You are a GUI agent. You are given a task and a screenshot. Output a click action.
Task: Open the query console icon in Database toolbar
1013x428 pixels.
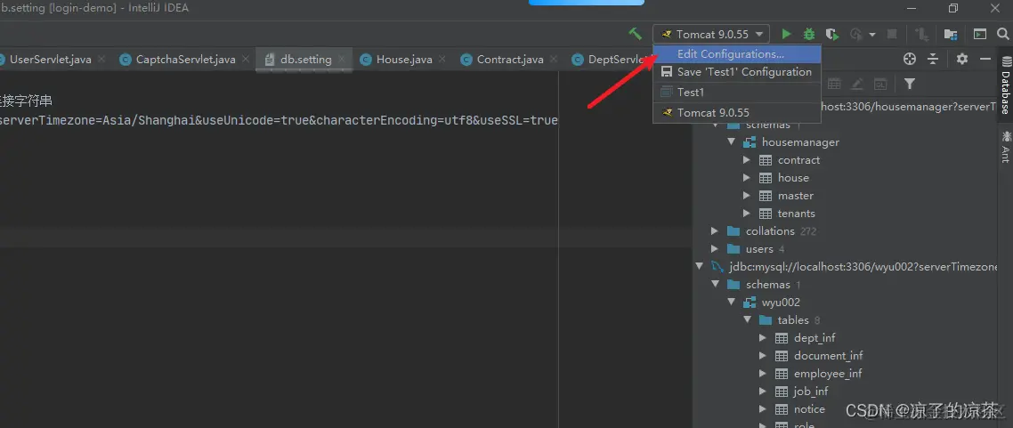click(x=879, y=84)
